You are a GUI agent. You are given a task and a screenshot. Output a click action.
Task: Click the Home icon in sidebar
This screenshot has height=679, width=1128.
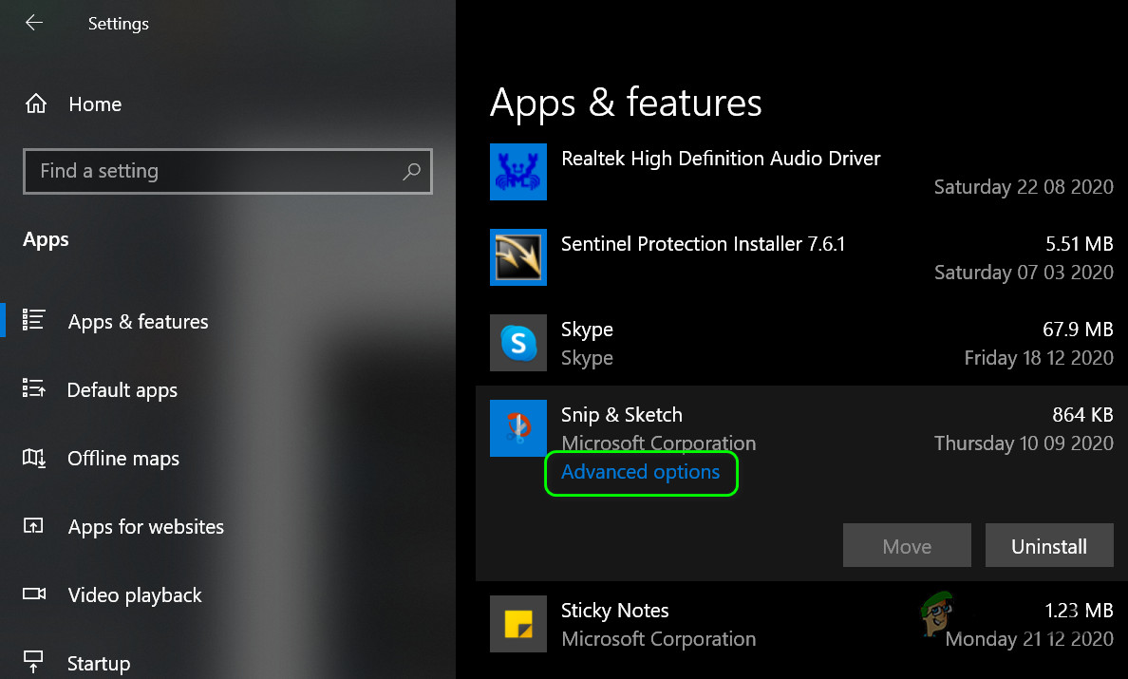tap(36, 104)
